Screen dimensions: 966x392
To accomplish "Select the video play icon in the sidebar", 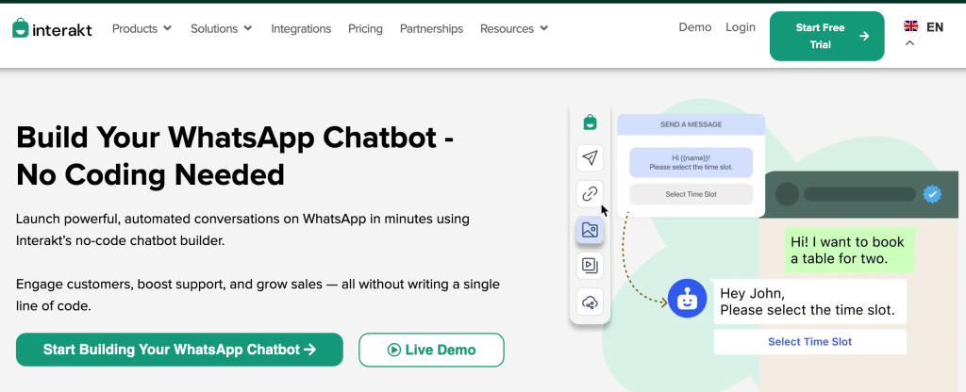I will [590, 266].
